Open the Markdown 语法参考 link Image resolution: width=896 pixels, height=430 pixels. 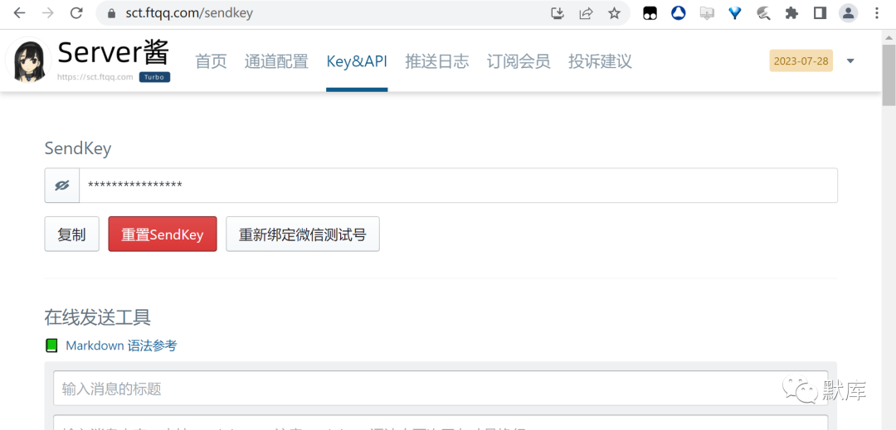tap(121, 345)
